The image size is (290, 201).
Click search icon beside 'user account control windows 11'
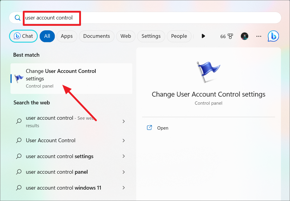point(19,188)
